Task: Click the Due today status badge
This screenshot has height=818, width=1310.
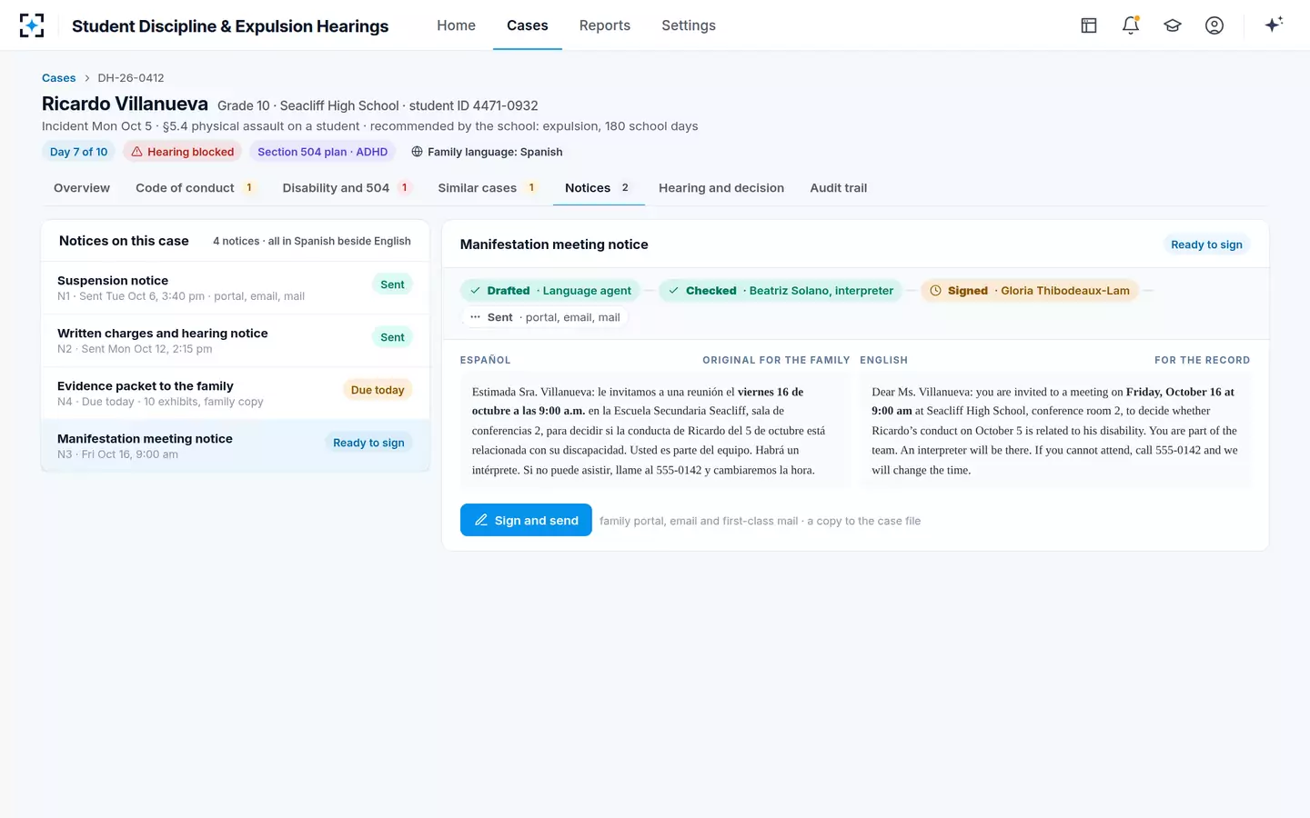Action: coord(378,390)
